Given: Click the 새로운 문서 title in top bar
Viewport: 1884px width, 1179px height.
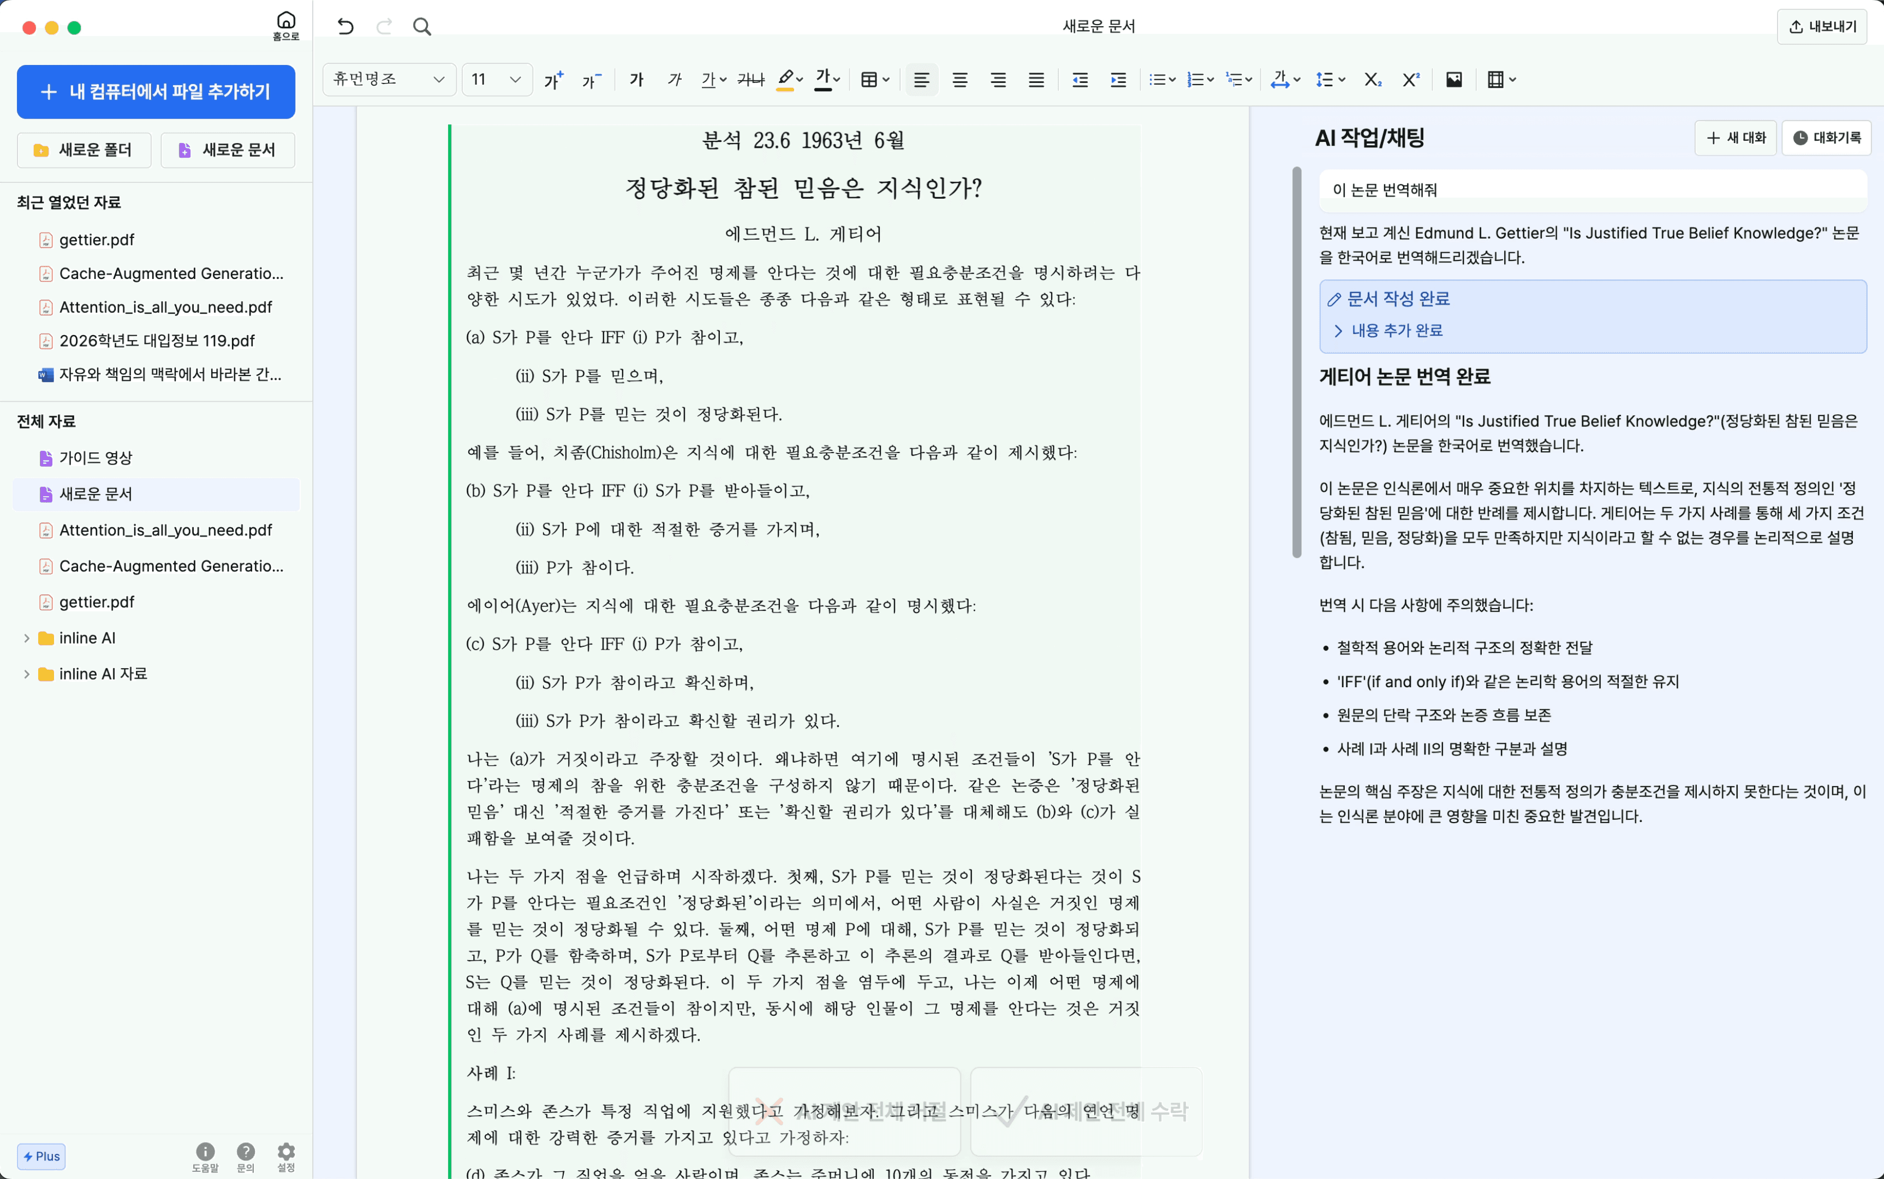Looking at the screenshot, I should coord(1098,27).
